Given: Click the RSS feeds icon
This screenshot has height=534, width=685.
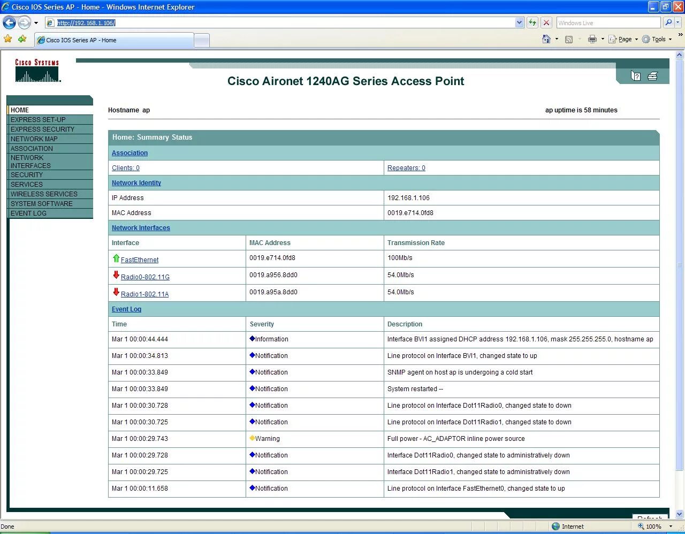Looking at the screenshot, I should pos(569,39).
